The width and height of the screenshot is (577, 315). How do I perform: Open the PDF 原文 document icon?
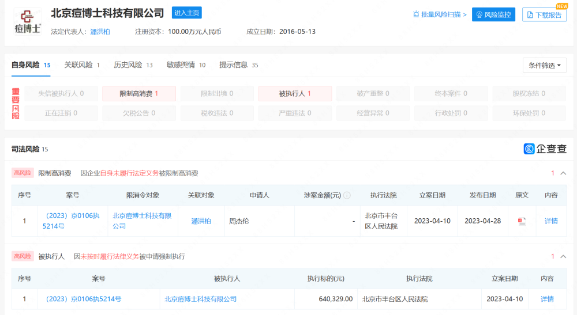522,221
